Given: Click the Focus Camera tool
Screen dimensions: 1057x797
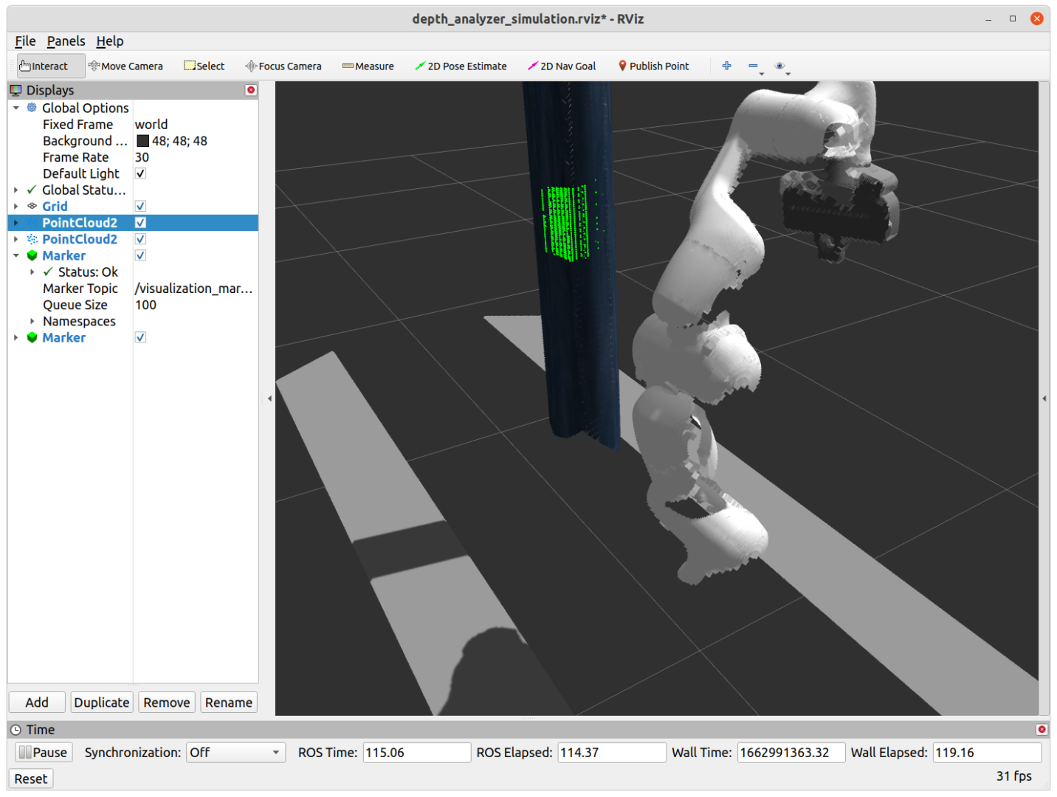Looking at the screenshot, I should pos(283,66).
